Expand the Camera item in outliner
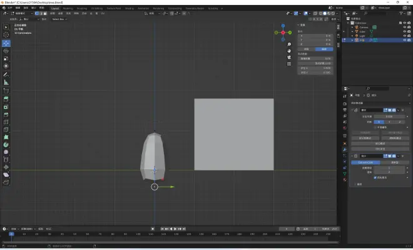Screen dimensions: 413x250 352,27
